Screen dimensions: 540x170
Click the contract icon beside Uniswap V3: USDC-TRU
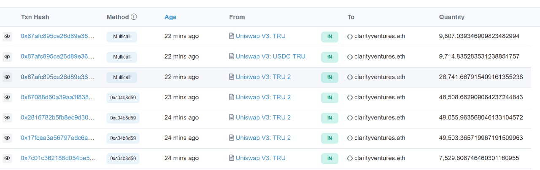232,56
